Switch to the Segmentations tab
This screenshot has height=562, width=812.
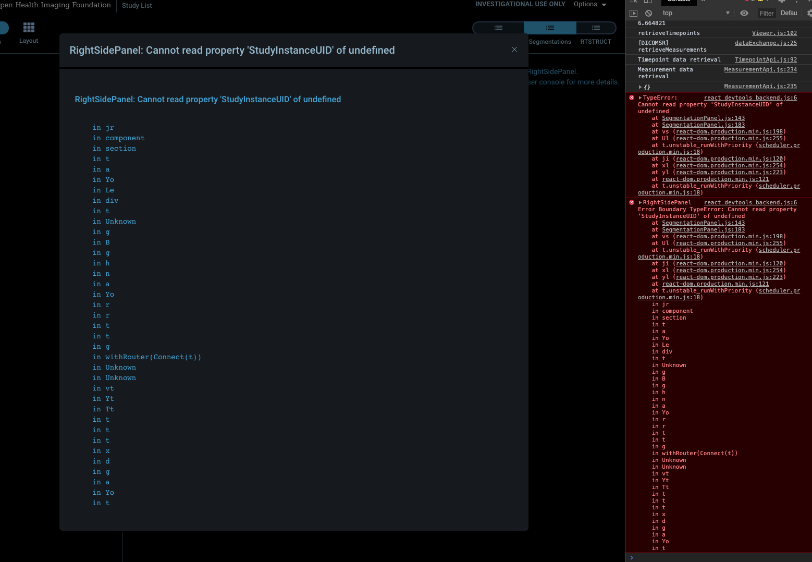pyautogui.click(x=550, y=42)
